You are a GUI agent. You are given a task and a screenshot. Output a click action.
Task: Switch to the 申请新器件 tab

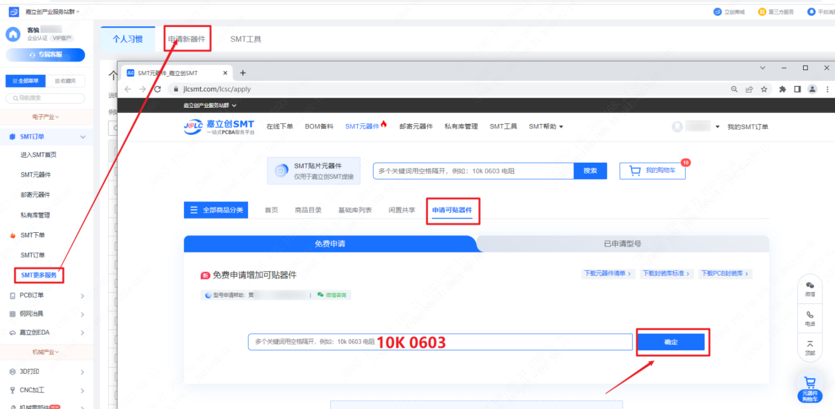(187, 39)
